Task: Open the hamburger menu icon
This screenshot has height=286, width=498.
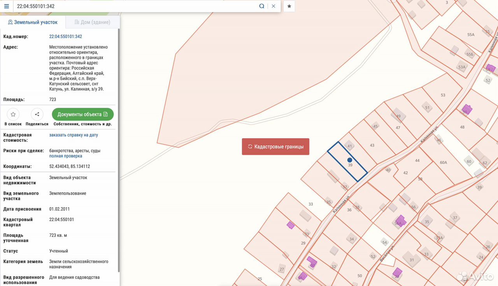Action: coord(6,6)
